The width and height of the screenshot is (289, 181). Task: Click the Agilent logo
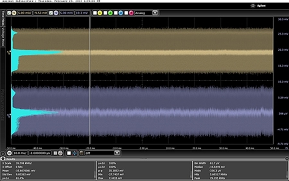point(258,6)
